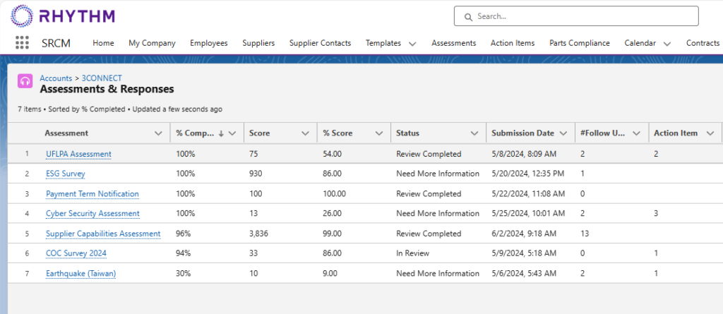The image size is (723, 314).
Task: Click the sort arrow on % Completed column
Action: click(x=221, y=133)
